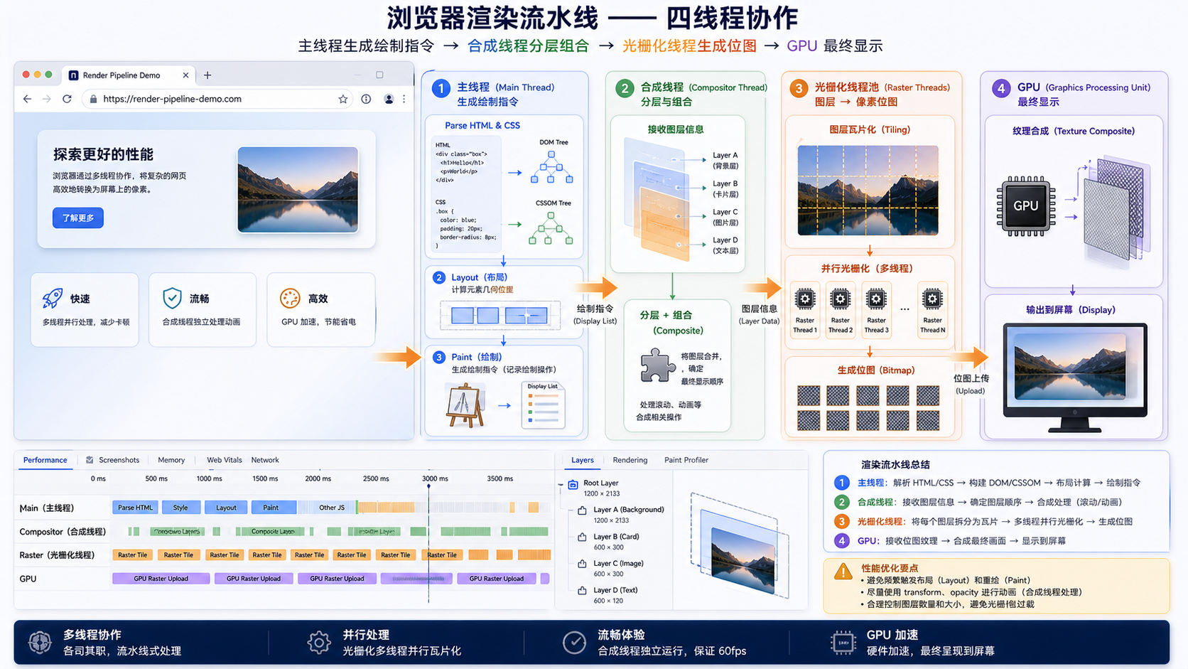Open the browser profile avatar icon
Viewport: 1188px width, 669px height.
coord(389,99)
